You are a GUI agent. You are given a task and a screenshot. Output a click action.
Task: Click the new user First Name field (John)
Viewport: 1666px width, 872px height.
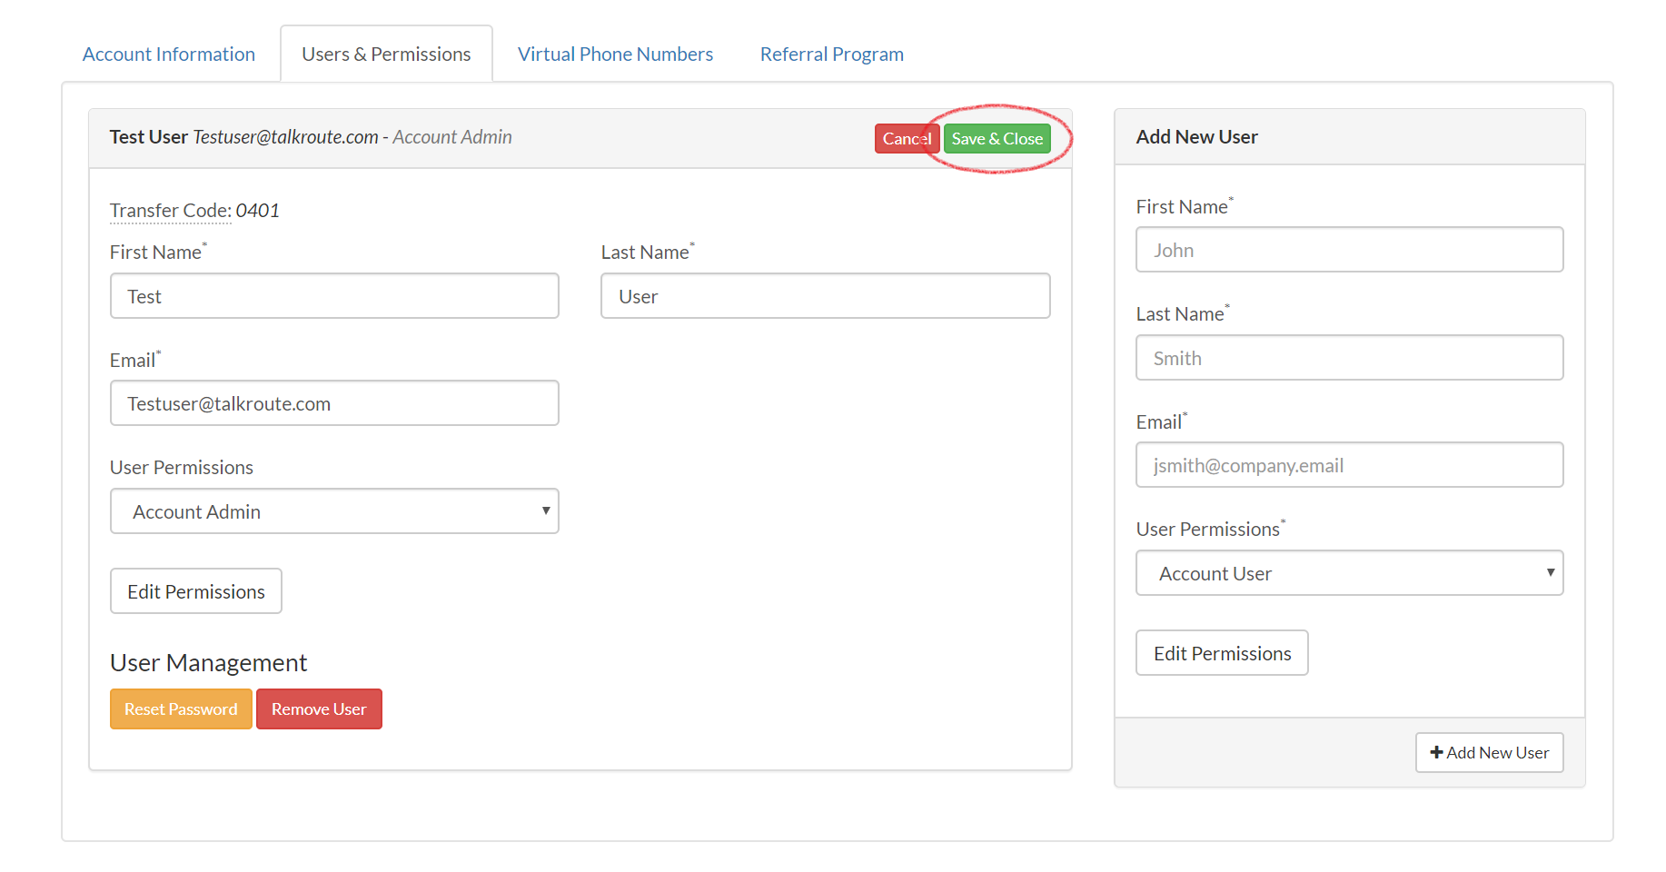tap(1349, 250)
